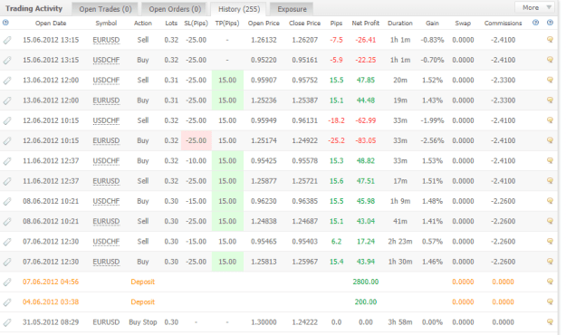Open comment bubble for 08.06.2012 USDCHF Buy trade
The height and width of the screenshot is (335, 566).
pos(550,201)
